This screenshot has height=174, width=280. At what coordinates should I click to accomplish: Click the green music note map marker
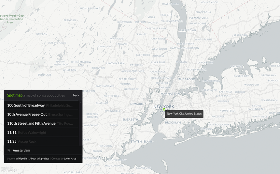pos(164,110)
